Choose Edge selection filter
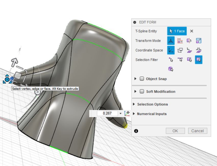The height and width of the screenshot is (166, 217). point(180,60)
